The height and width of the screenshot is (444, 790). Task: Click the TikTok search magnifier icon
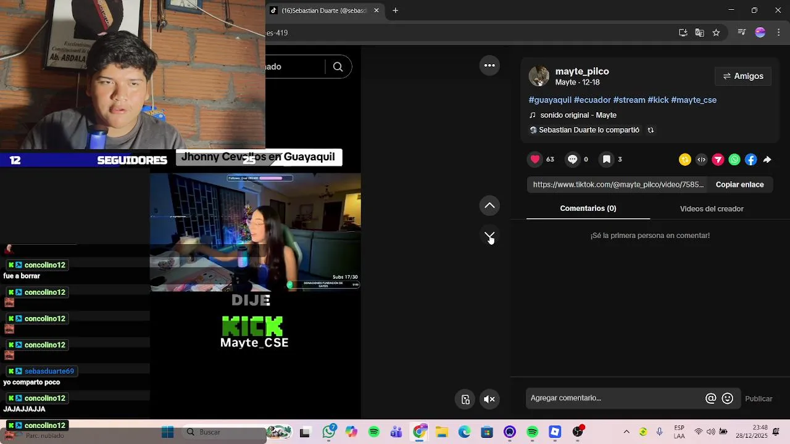pyautogui.click(x=338, y=67)
